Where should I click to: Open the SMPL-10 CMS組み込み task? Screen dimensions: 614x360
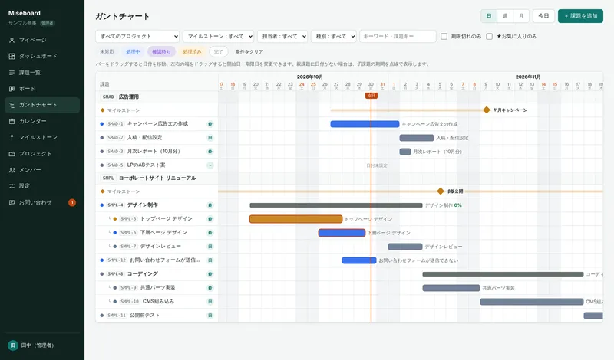(x=157, y=301)
